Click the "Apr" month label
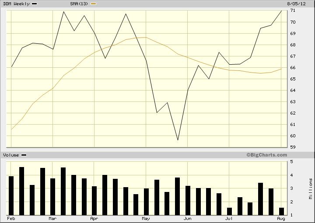315x223 pixels. [94, 219]
